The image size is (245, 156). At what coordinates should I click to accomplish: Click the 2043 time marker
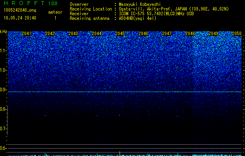point(73,34)
